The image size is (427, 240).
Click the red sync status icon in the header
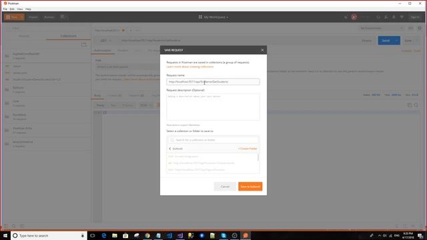(x=354, y=17)
